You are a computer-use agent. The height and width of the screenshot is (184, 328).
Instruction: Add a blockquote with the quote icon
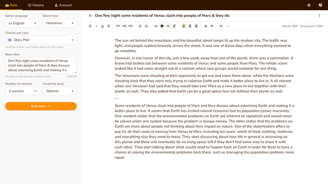click(x=168, y=26)
